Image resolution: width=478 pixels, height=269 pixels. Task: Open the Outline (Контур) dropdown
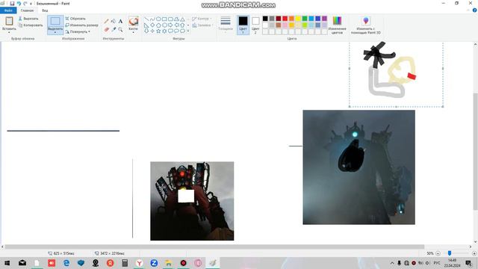click(202, 19)
